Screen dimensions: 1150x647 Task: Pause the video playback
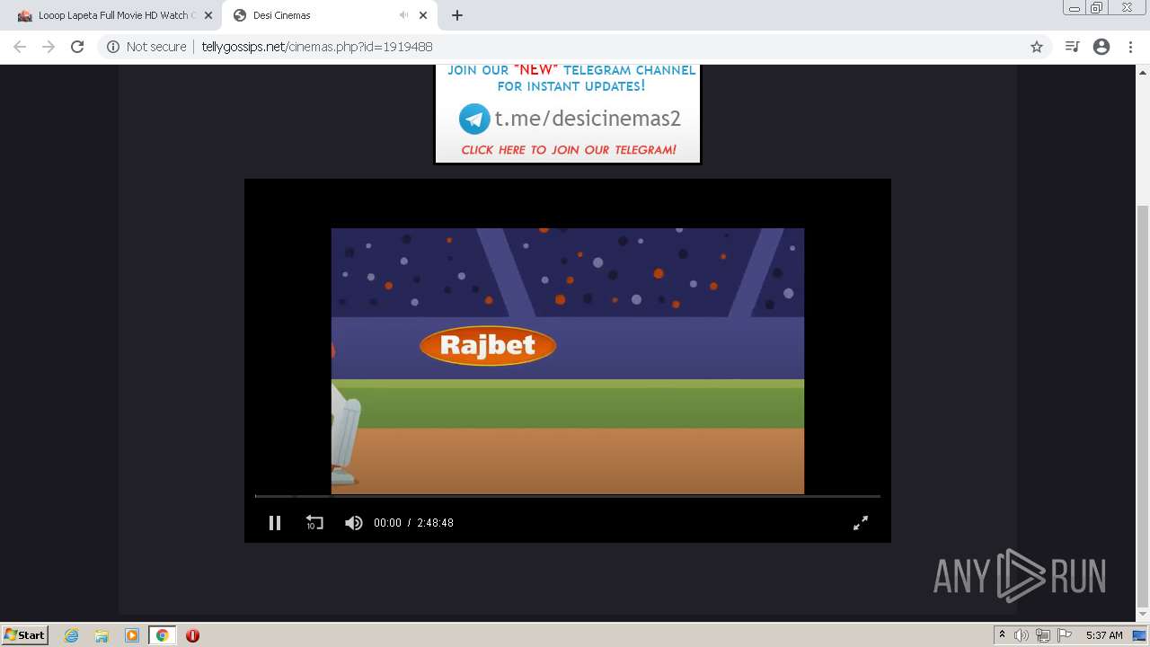(x=275, y=523)
